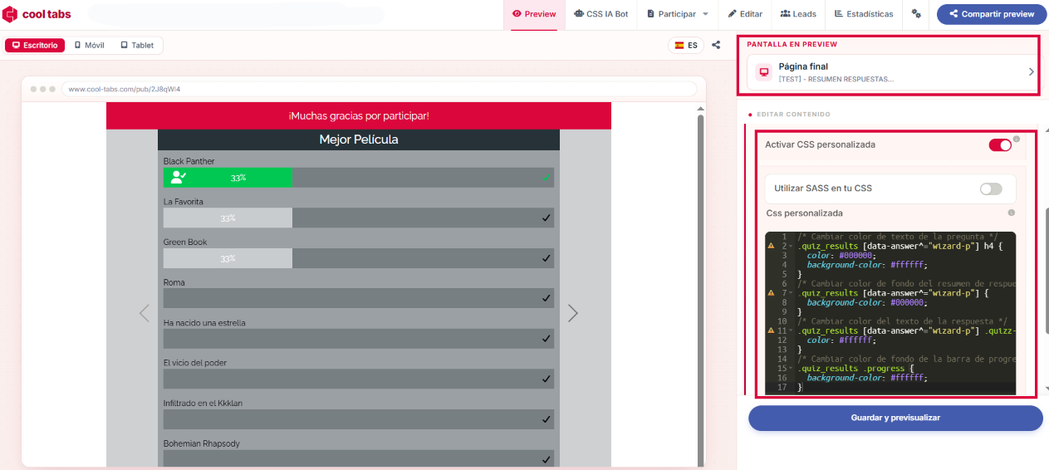Click warning icon on code line 2
This screenshot has height=470, width=1049.
click(771, 246)
